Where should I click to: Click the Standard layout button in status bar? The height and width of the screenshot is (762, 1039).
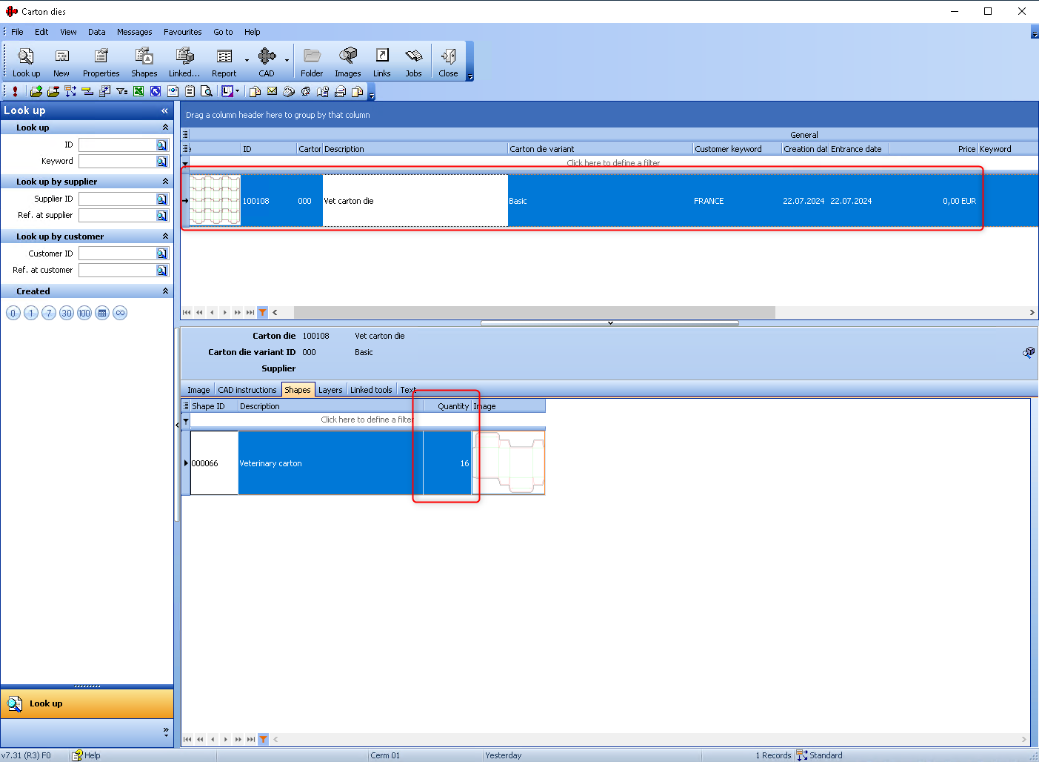[819, 755]
